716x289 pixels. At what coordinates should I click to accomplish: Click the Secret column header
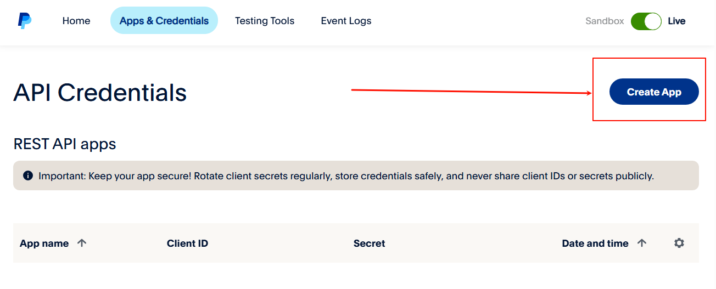369,243
